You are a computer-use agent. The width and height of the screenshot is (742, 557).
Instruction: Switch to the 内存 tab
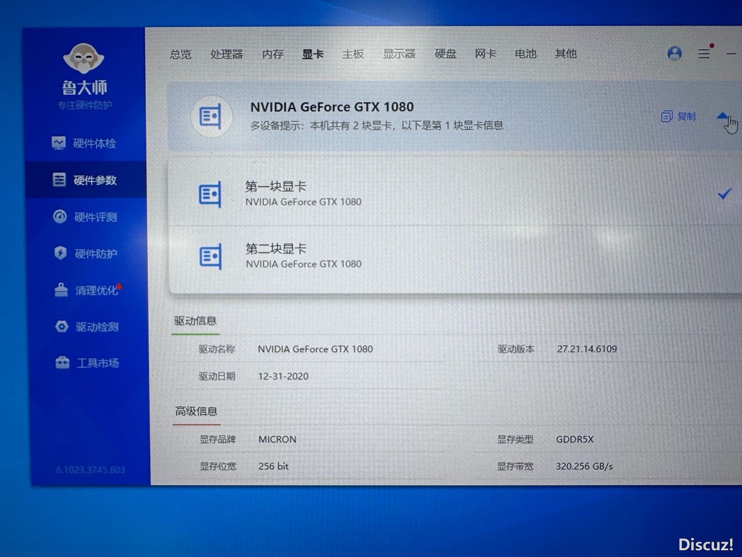(x=273, y=54)
